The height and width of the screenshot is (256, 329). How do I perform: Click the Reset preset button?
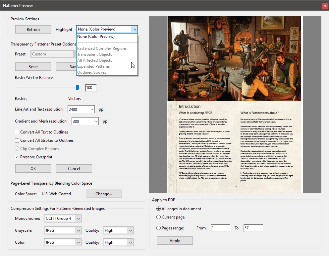33,67
